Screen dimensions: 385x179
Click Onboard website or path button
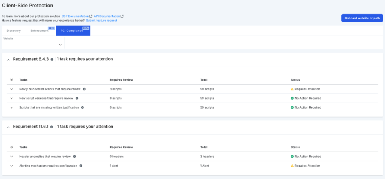tap(362, 18)
